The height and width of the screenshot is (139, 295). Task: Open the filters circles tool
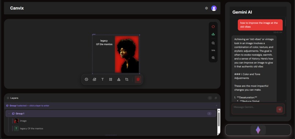[x=94, y=79]
